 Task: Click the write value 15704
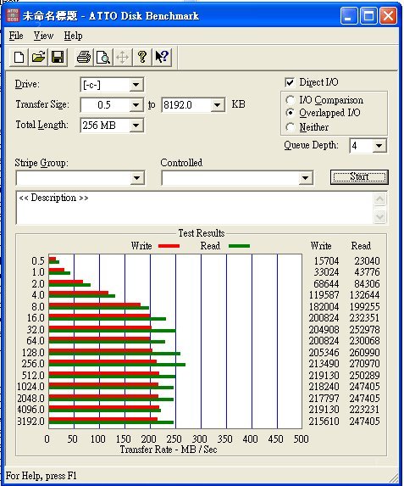click(x=326, y=261)
